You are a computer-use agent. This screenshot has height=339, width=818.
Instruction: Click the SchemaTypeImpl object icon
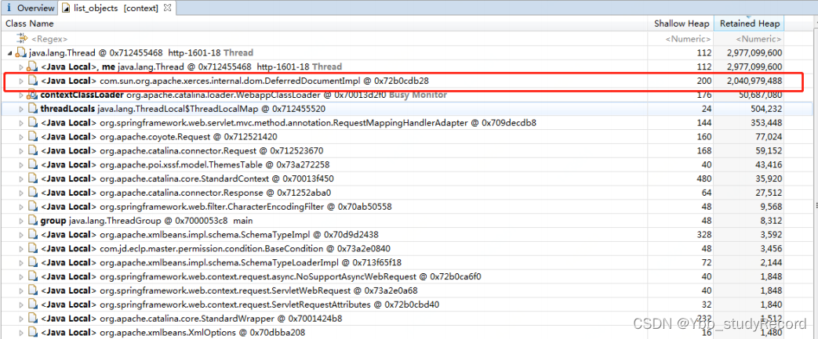tap(32, 234)
